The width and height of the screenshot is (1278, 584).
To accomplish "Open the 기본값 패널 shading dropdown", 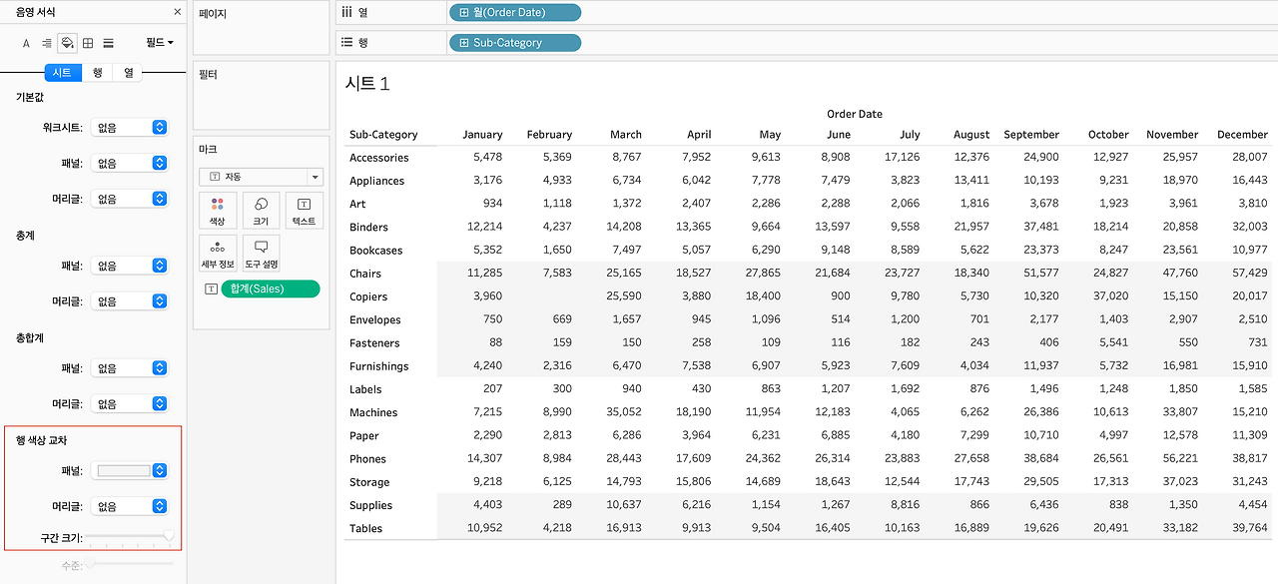I will click(130, 163).
